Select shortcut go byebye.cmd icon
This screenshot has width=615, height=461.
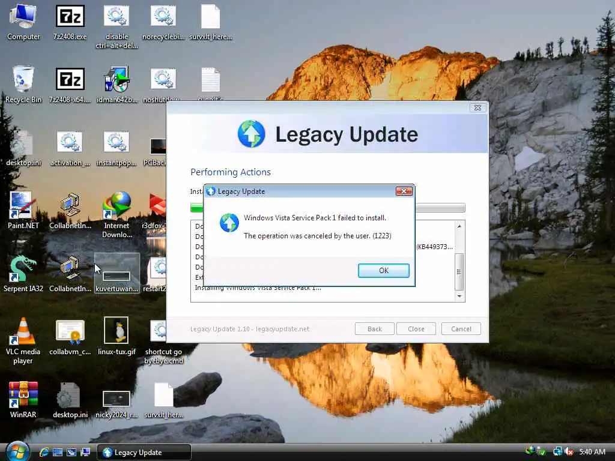pos(163,342)
